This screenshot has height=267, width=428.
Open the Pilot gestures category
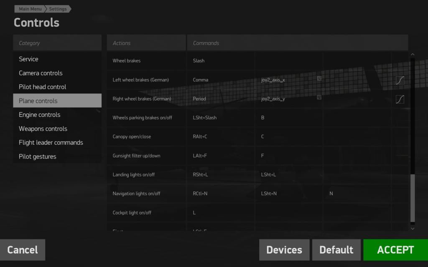(37, 156)
